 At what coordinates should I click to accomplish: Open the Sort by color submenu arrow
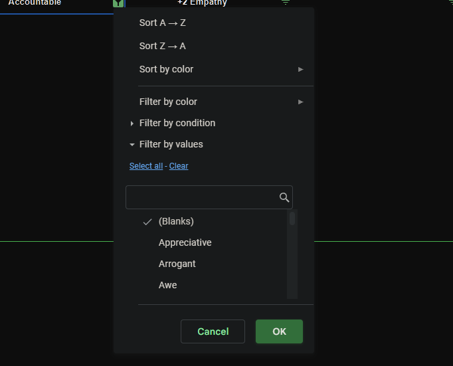[x=300, y=69]
